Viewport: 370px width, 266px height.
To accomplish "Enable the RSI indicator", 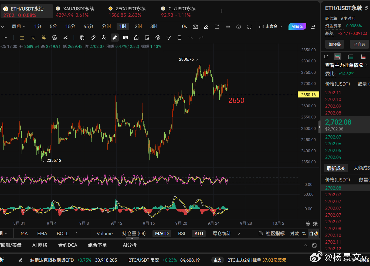I will pyautogui.click(x=182, y=234).
